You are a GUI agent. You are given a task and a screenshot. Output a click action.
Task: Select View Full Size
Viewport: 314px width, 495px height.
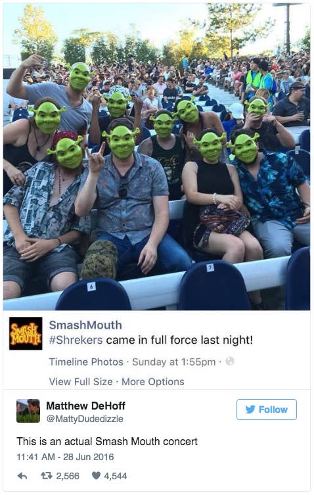81,381
